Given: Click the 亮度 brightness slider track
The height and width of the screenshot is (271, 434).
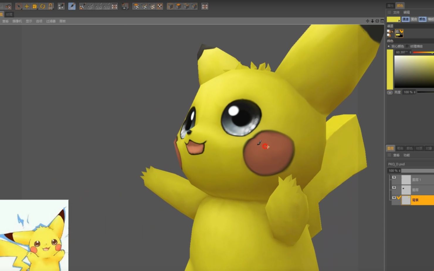Looking at the screenshot, I should pos(425,92).
